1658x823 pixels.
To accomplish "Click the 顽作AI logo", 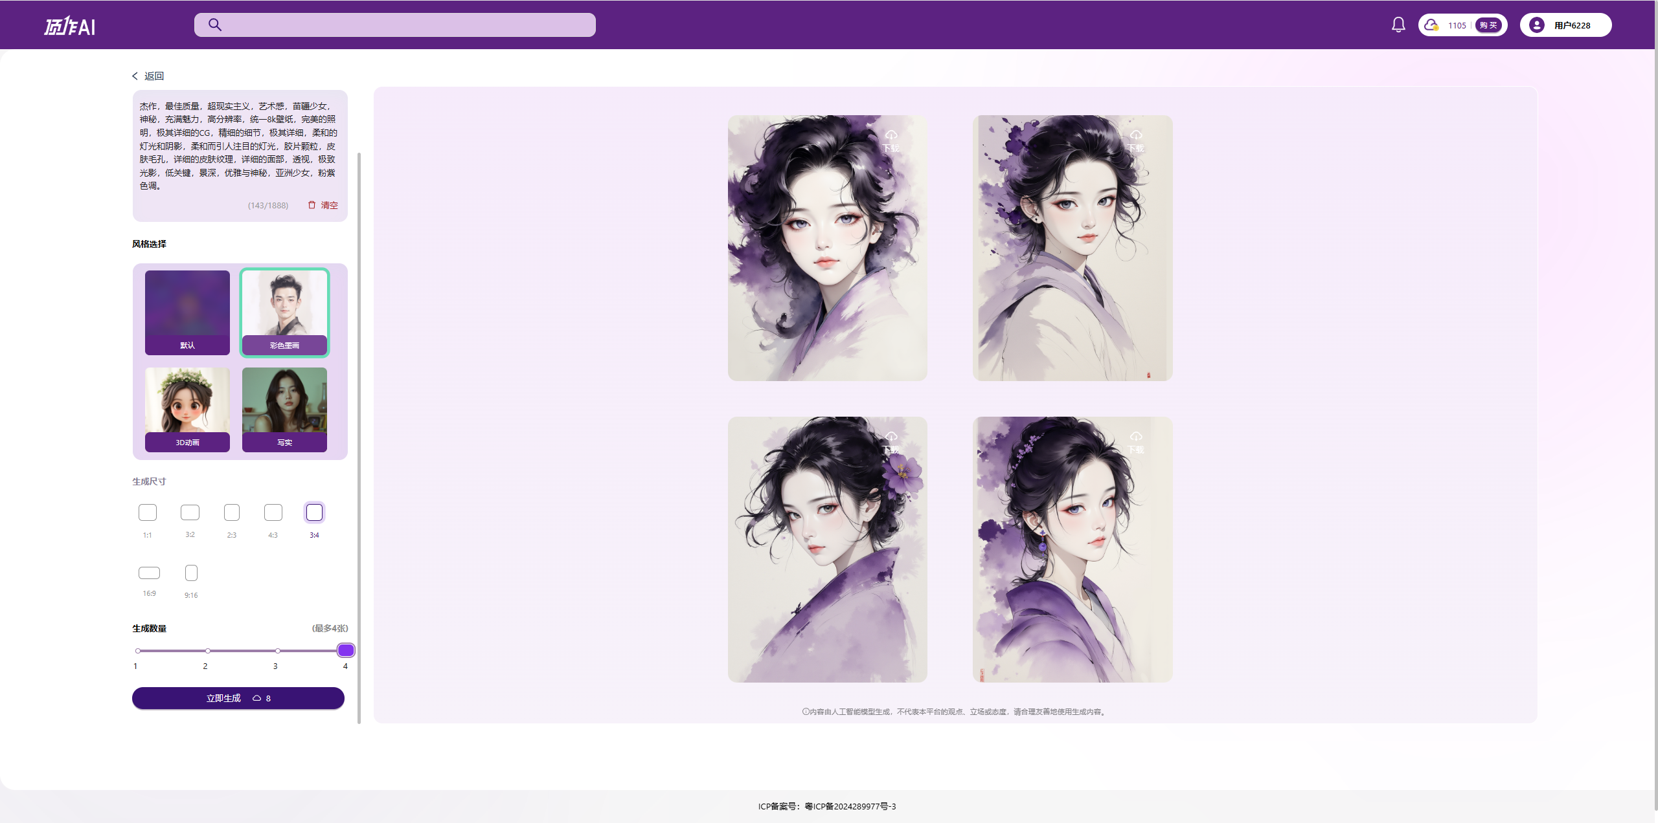I will pos(70,26).
